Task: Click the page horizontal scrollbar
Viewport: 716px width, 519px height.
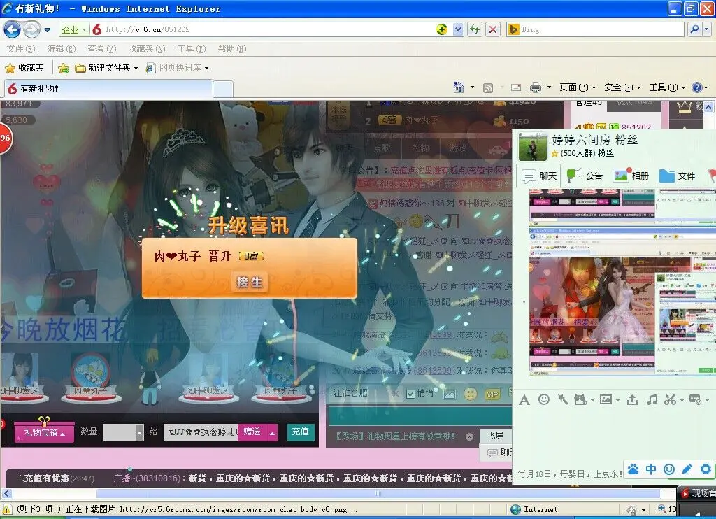Action: click(x=378, y=493)
